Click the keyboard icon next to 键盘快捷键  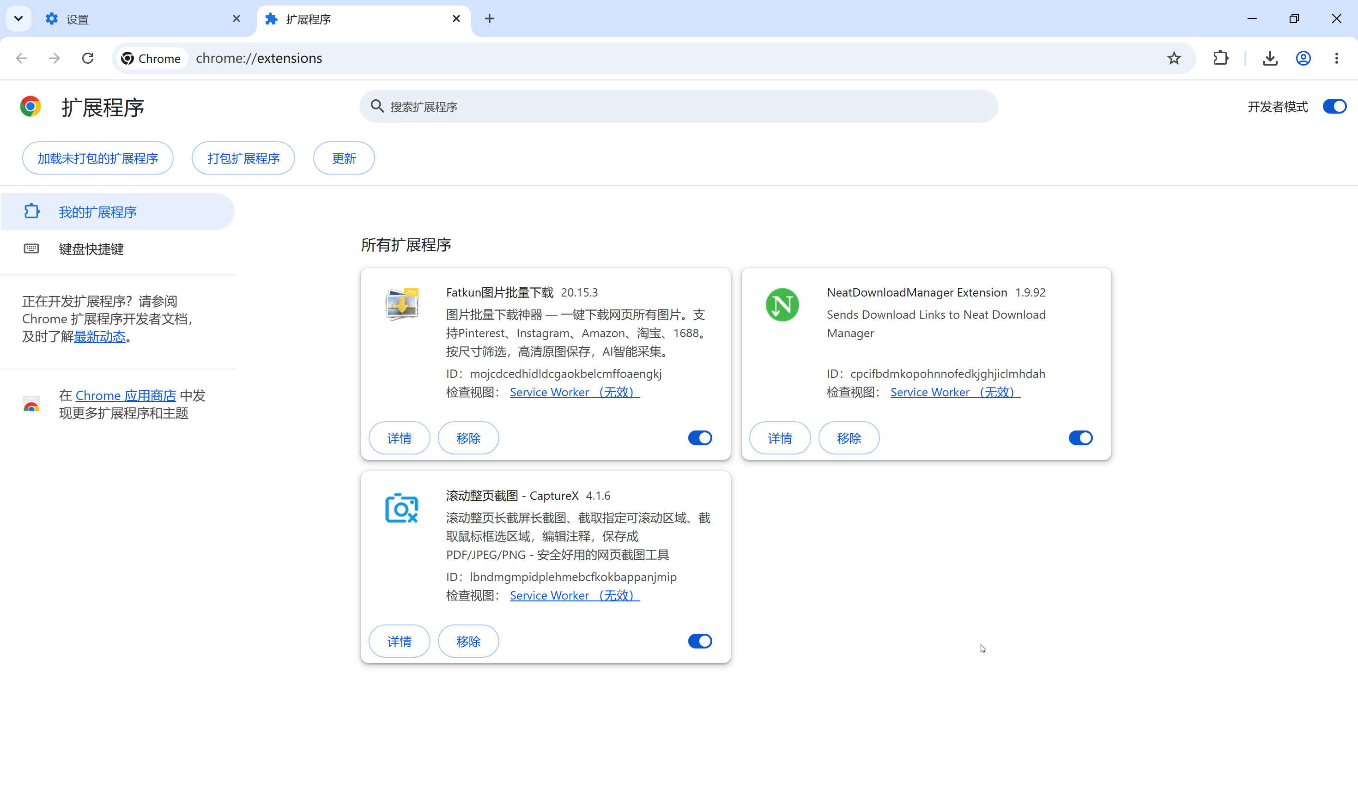point(31,249)
